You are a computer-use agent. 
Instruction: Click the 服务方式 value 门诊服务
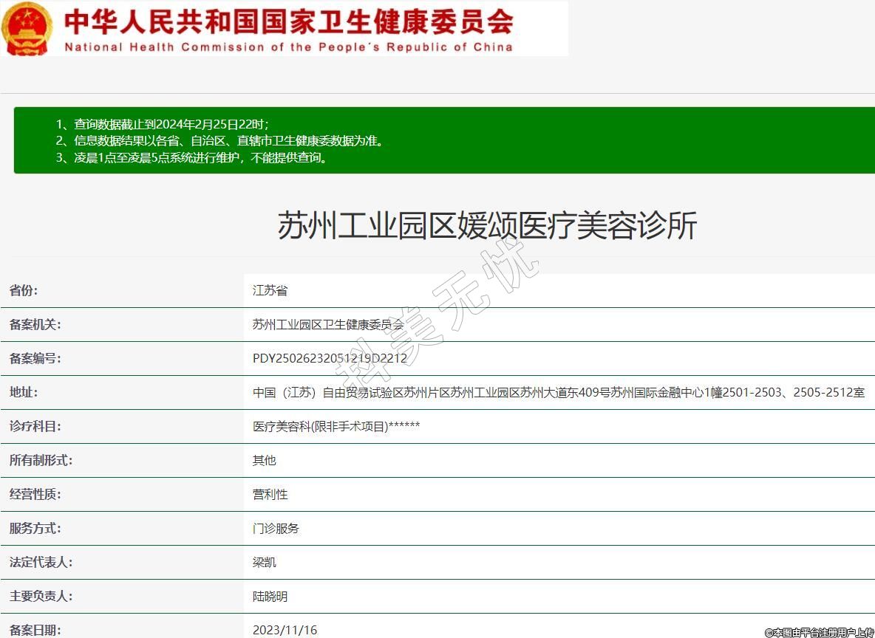click(x=276, y=528)
